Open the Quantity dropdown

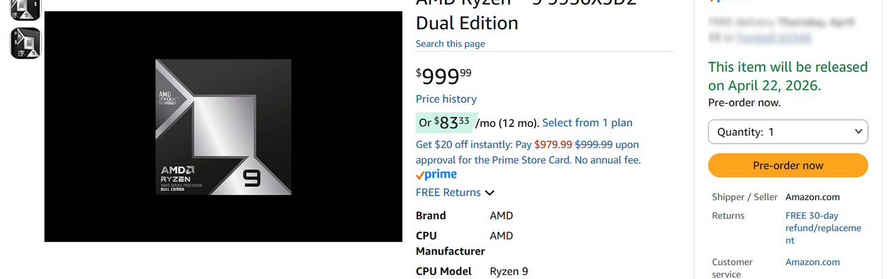click(788, 132)
